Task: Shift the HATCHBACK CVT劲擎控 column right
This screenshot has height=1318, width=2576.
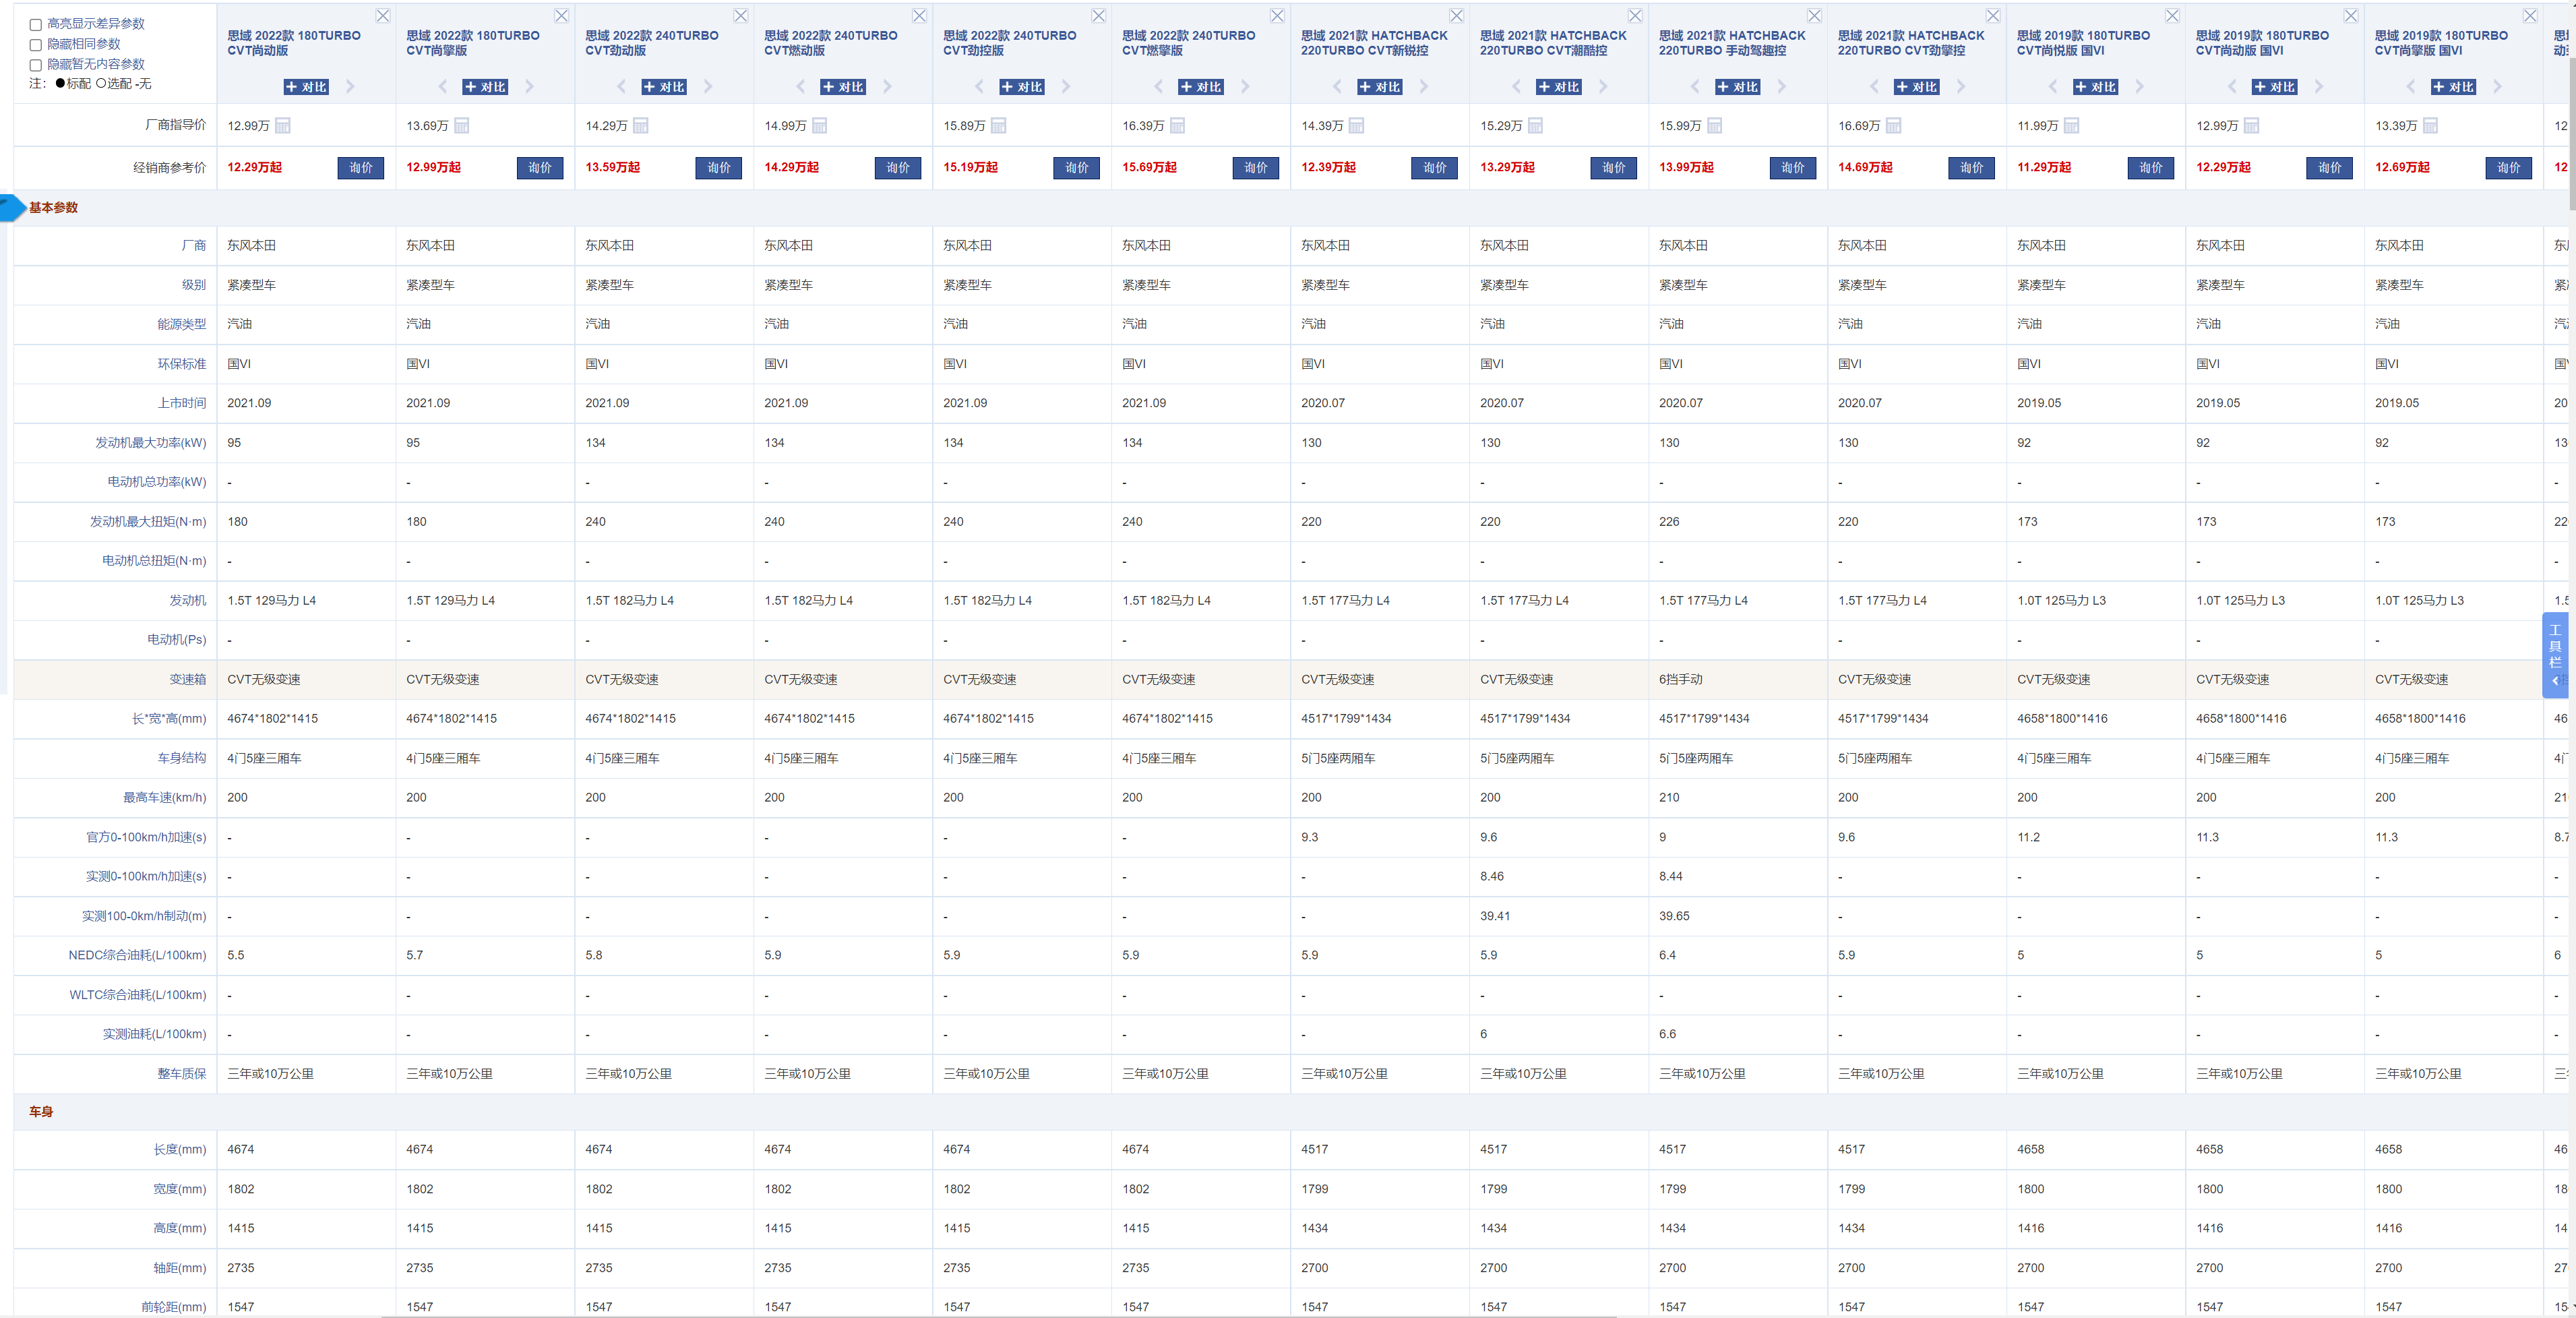Action: [x=1962, y=87]
